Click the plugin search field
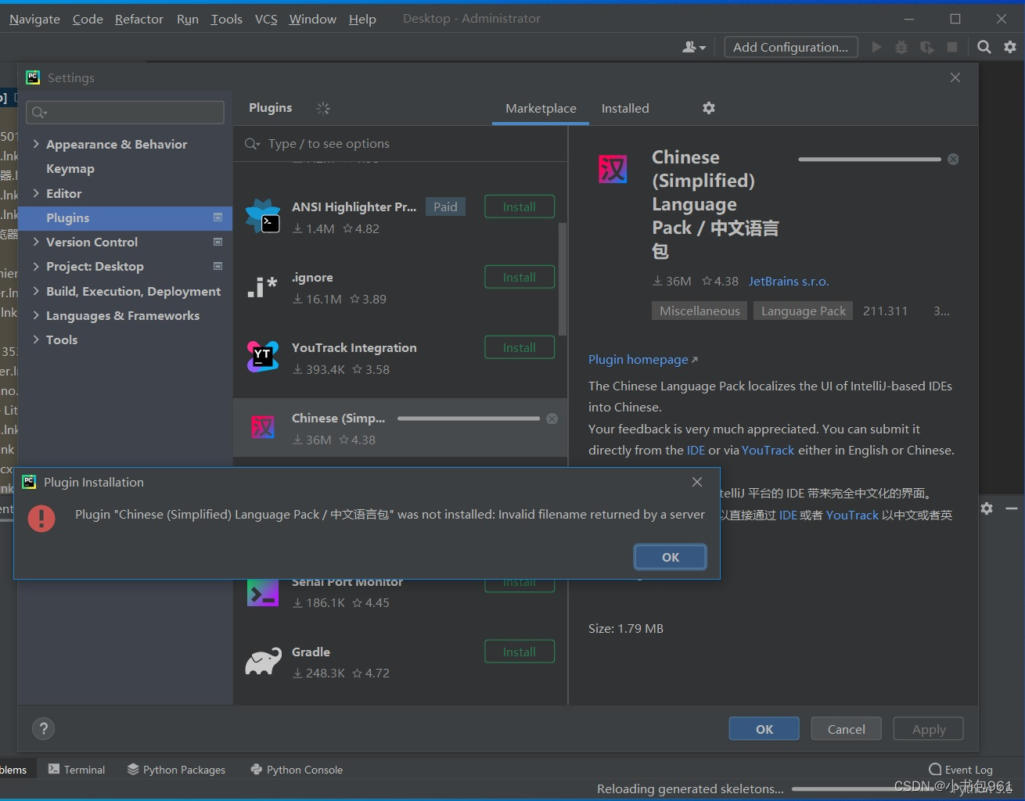Viewport: 1025px width, 801px height. (401, 144)
